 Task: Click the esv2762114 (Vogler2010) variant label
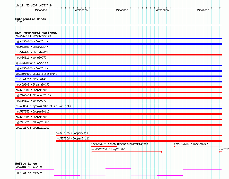pyautogui.click(x=33, y=36)
